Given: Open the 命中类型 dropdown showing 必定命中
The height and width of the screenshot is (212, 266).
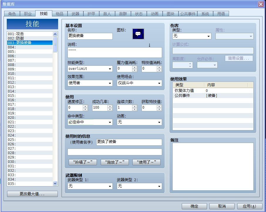Looking at the screenshot, I should click(x=90, y=122).
